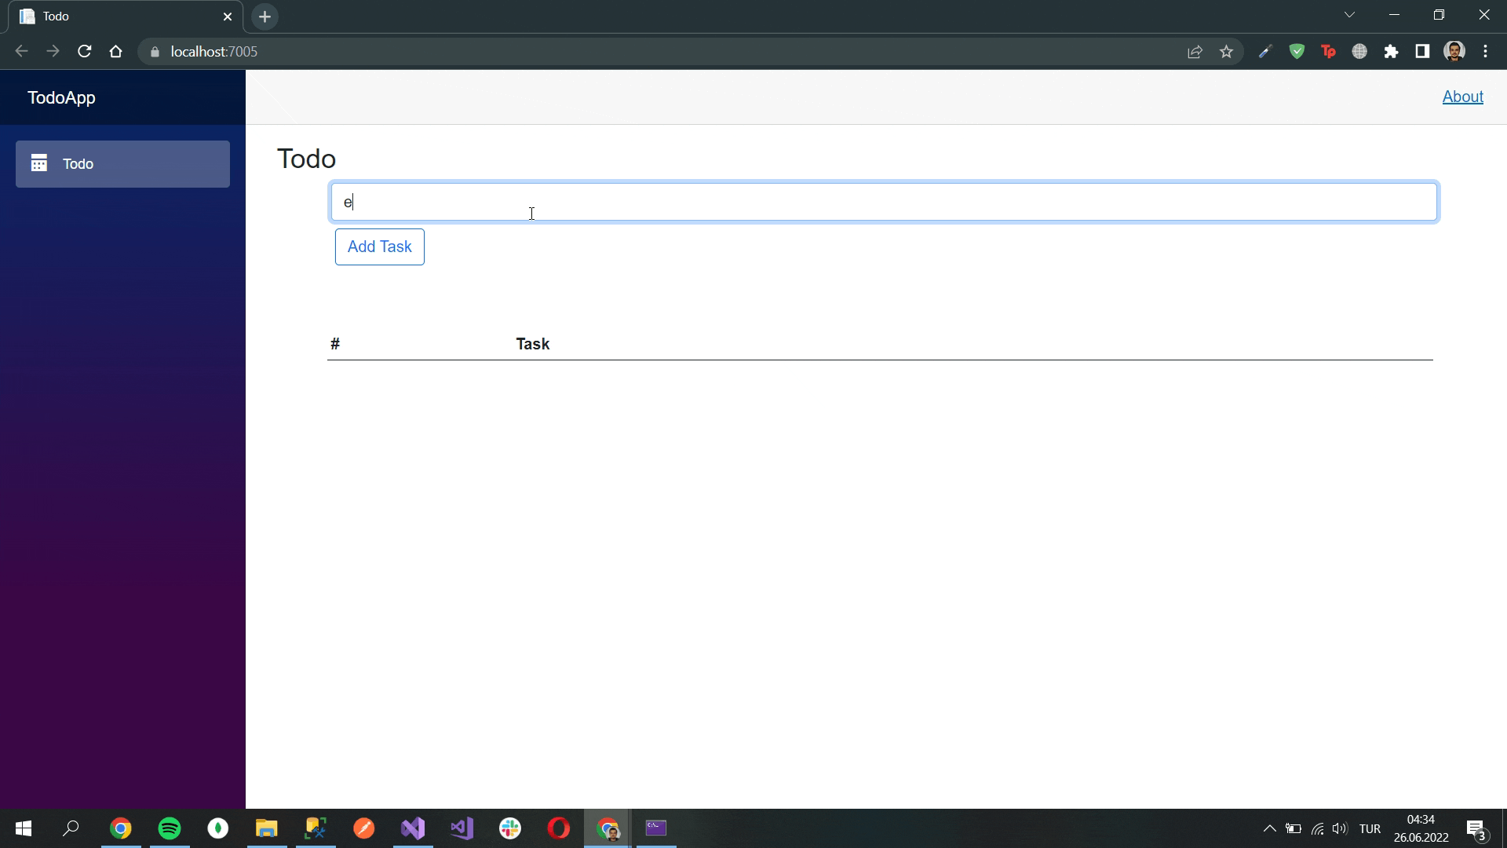Click the AdGuard shield extension icon

coord(1297,51)
